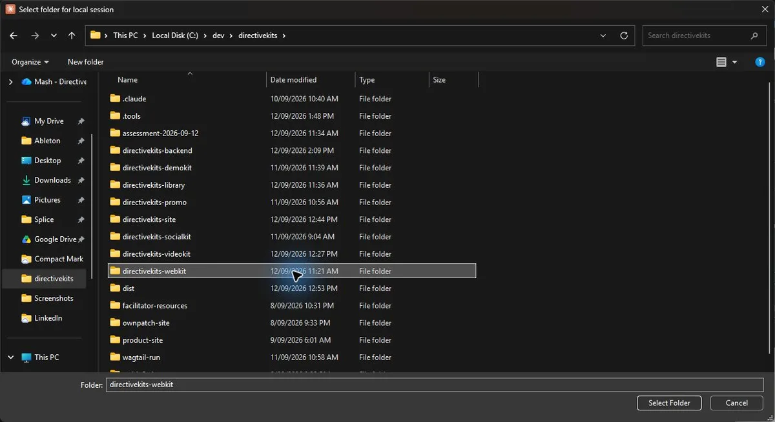Click the pin icon beside Downloads
775x422 pixels.
coord(81,180)
